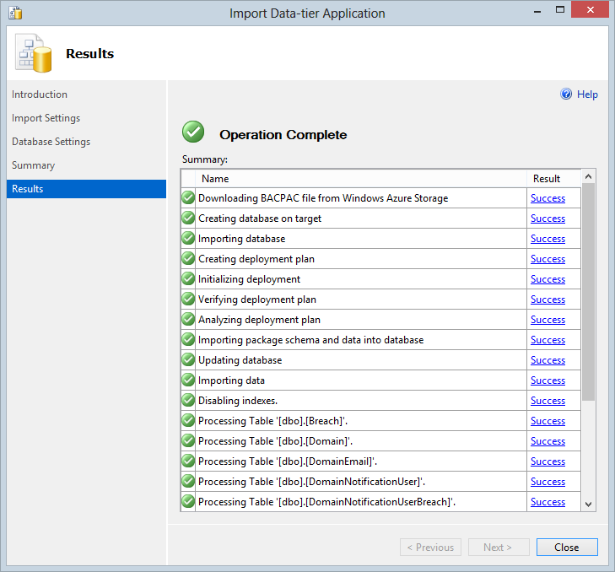615x572 pixels.
Task: Click the Name column header
Action: (215, 178)
